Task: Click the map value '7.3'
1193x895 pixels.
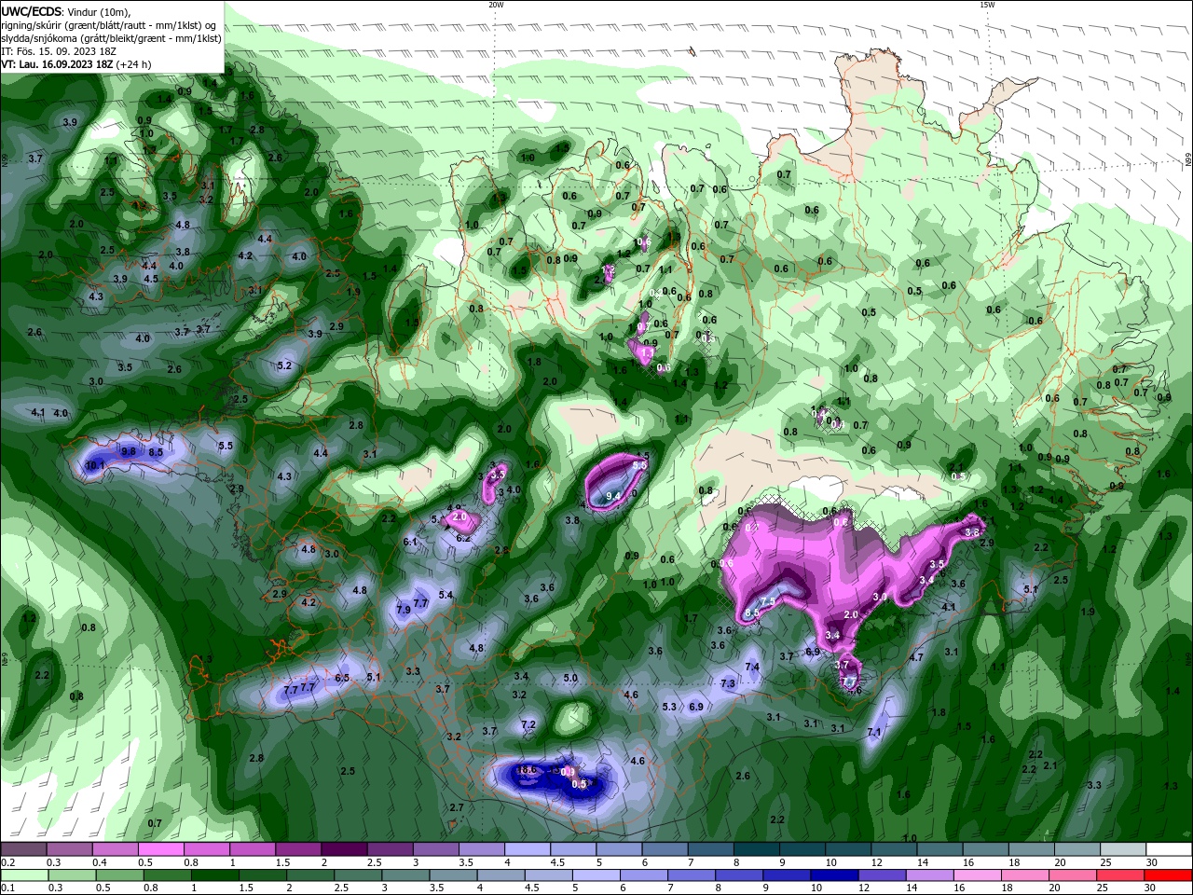Action: coord(728,683)
